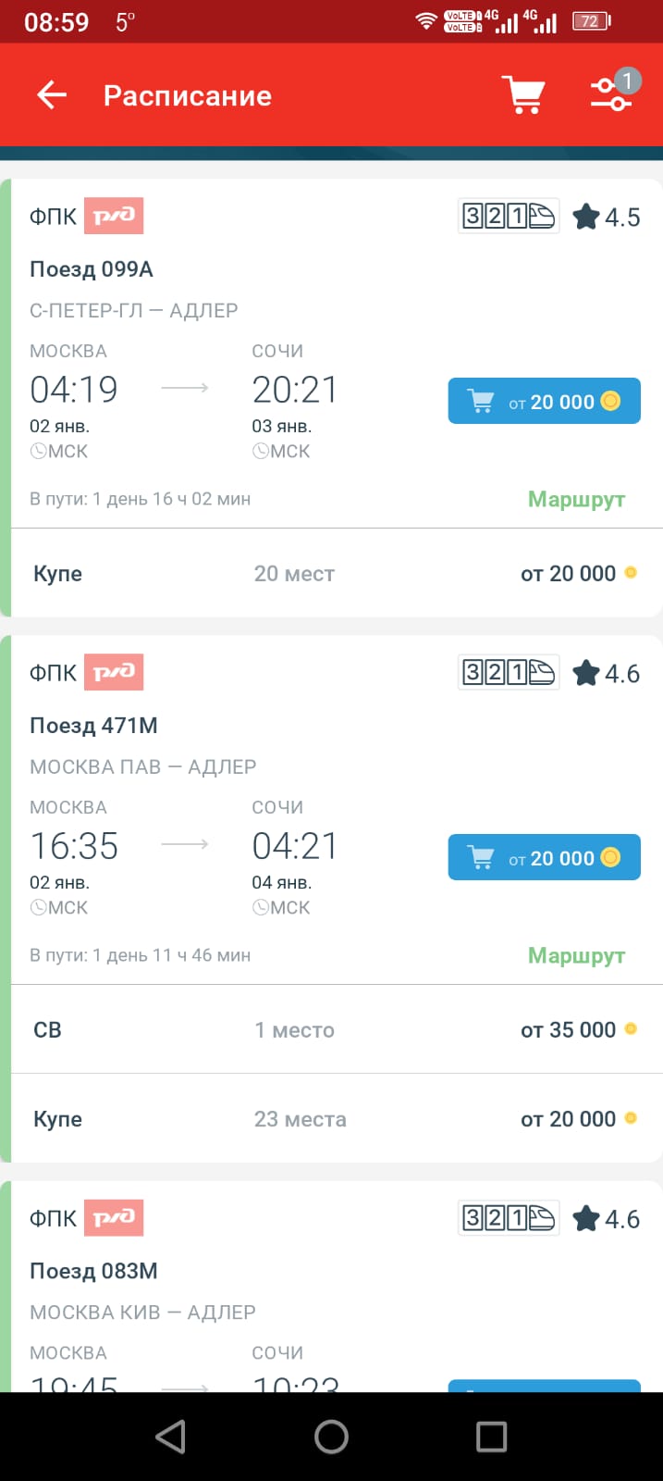Tap the Поезд 471М train title
Viewport: 663px width, 1481px height.
click(x=93, y=726)
